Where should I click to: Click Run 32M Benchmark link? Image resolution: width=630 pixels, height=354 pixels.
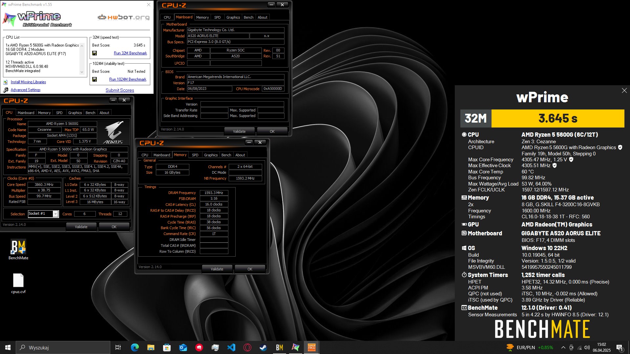point(130,53)
